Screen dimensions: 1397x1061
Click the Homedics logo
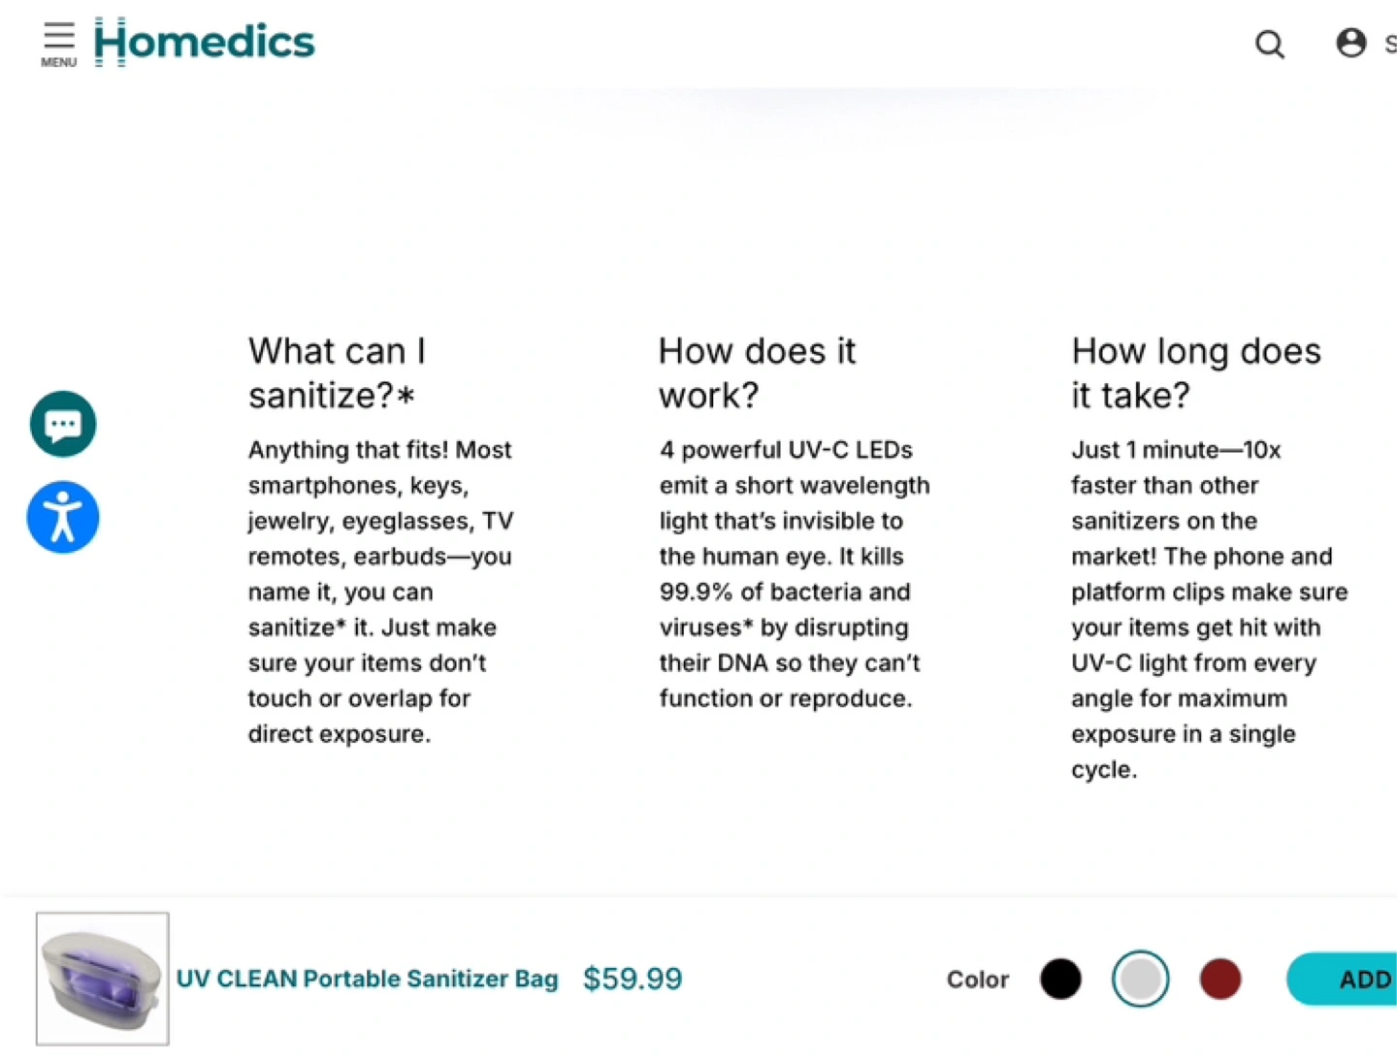pyautogui.click(x=205, y=43)
